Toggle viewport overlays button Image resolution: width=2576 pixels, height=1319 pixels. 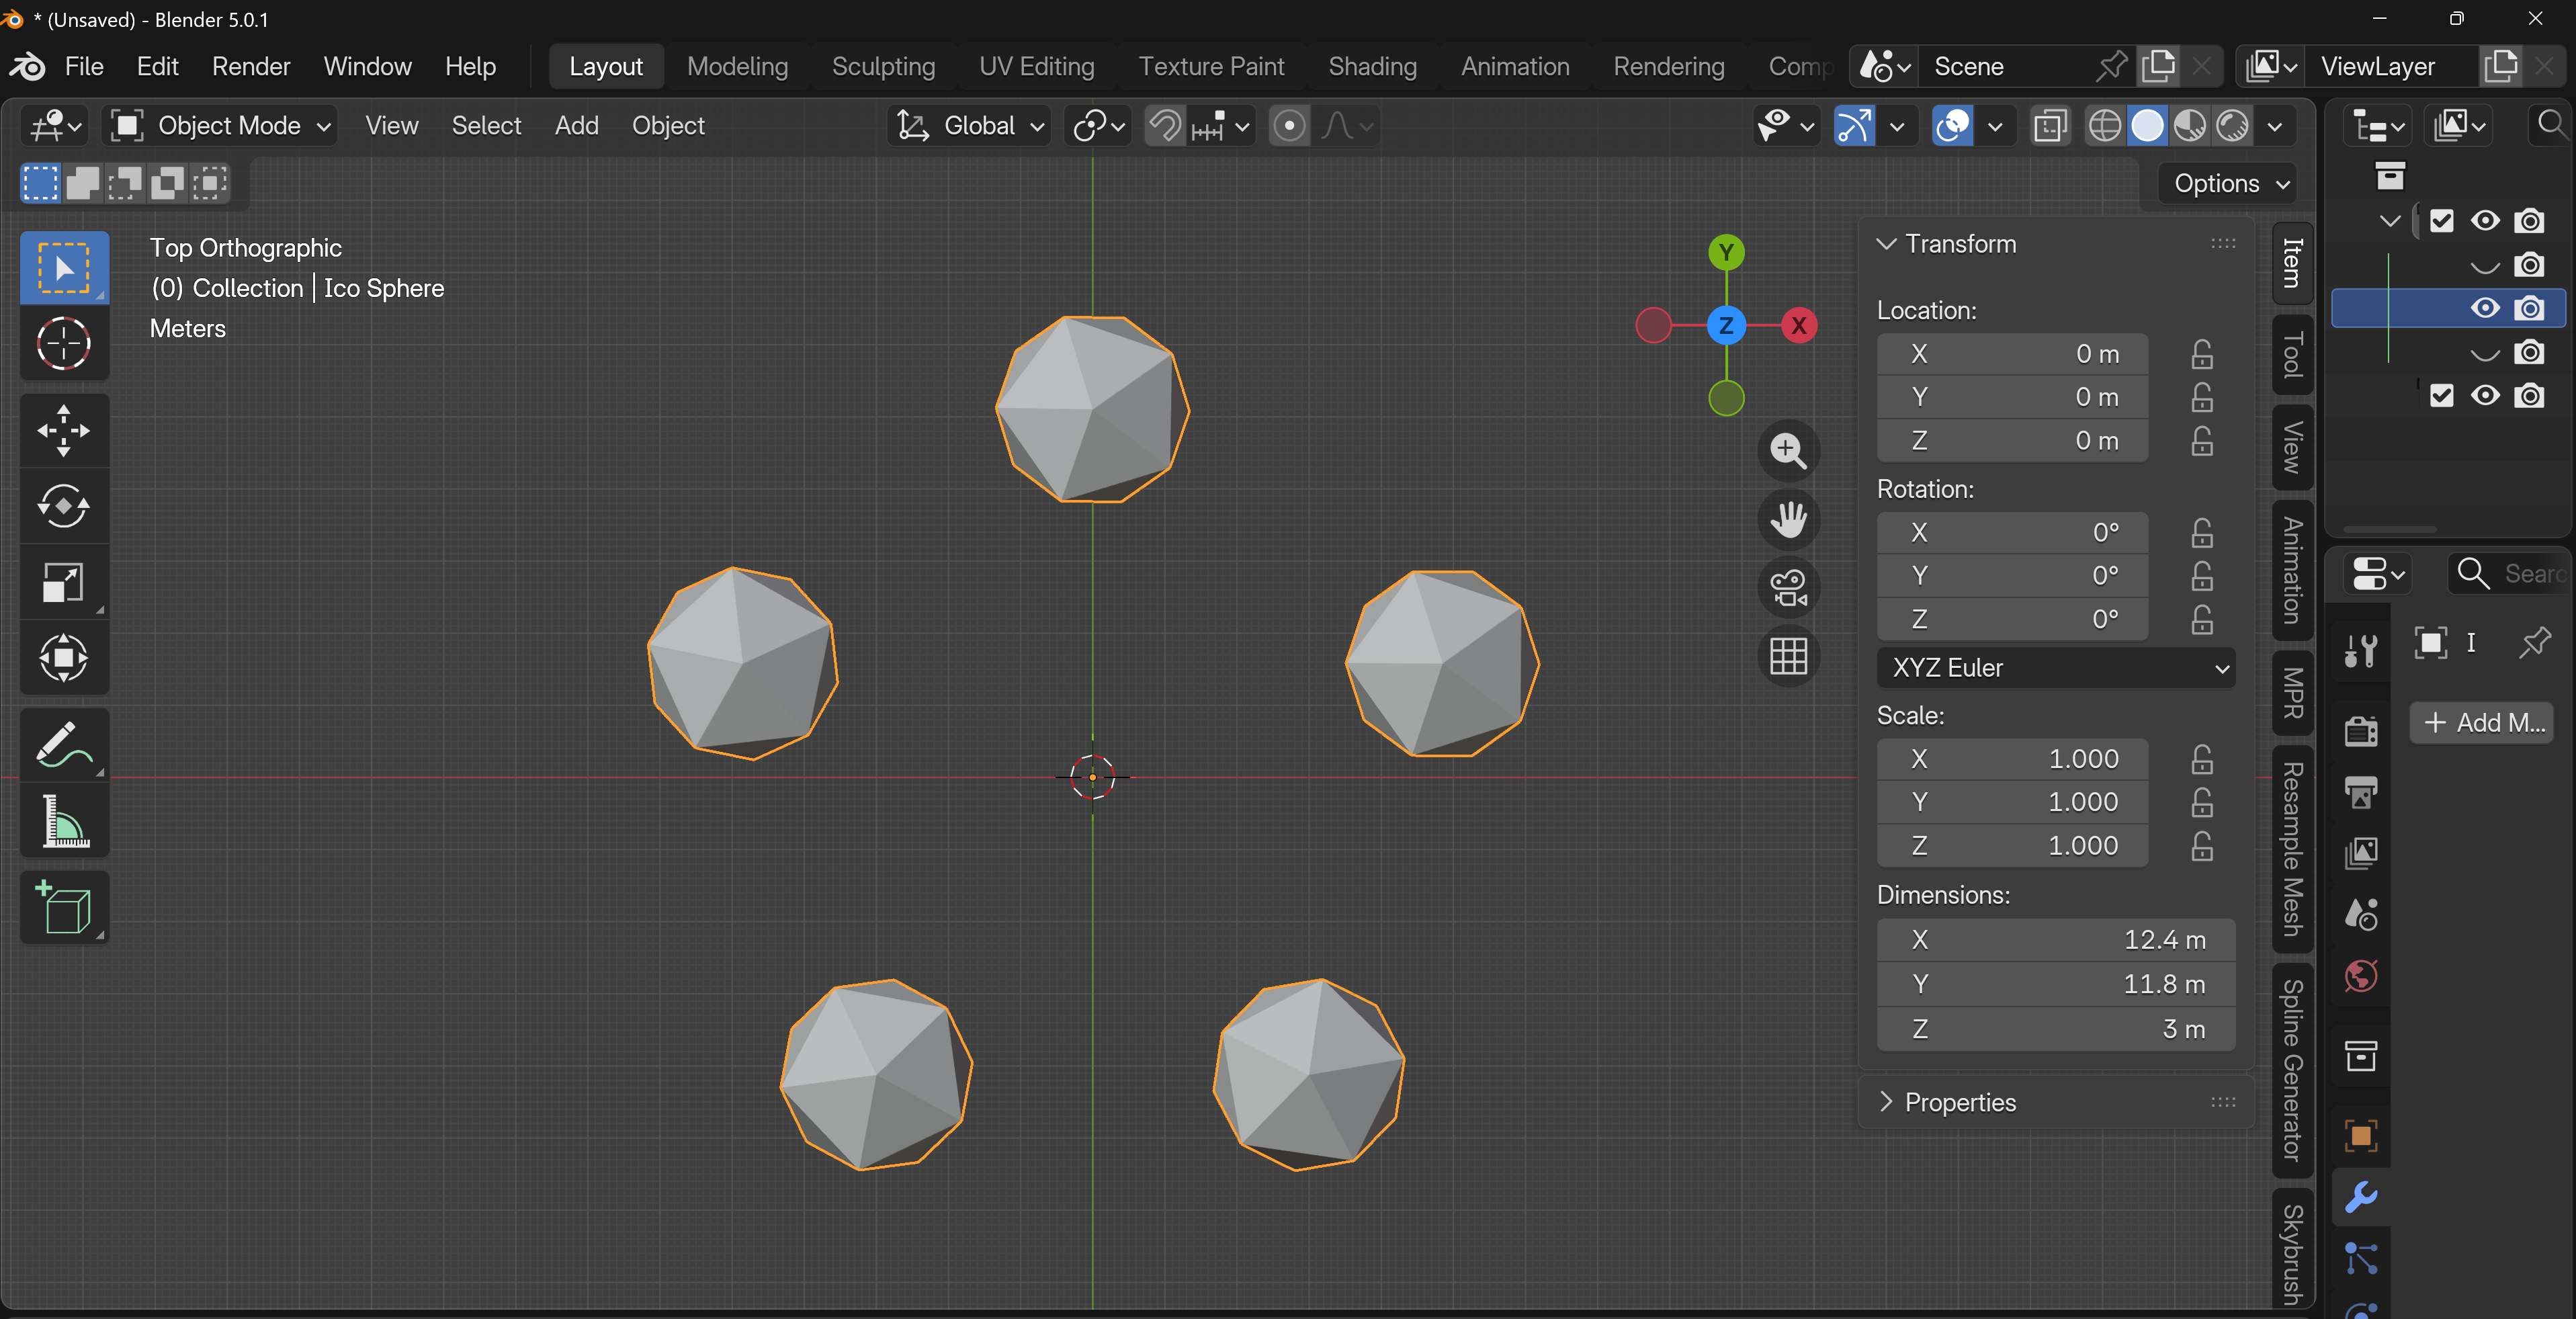click(1953, 126)
